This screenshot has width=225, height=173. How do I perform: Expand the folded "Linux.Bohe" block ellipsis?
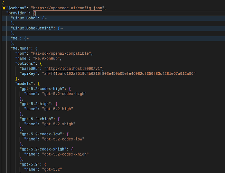(x=46, y=18)
